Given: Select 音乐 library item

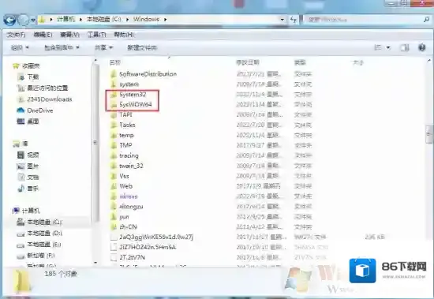Looking at the screenshot, I should (x=33, y=189).
